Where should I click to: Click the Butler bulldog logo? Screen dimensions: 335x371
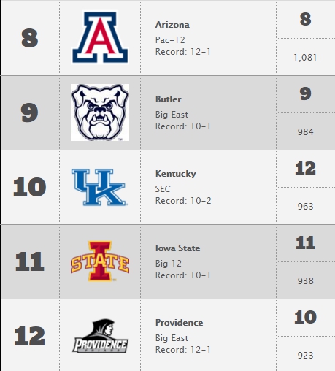coord(100,112)
